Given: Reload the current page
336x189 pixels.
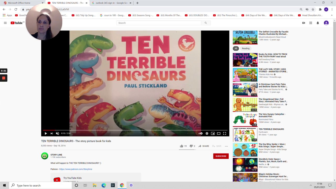Looking at the screenshot, I should point(16,9).
